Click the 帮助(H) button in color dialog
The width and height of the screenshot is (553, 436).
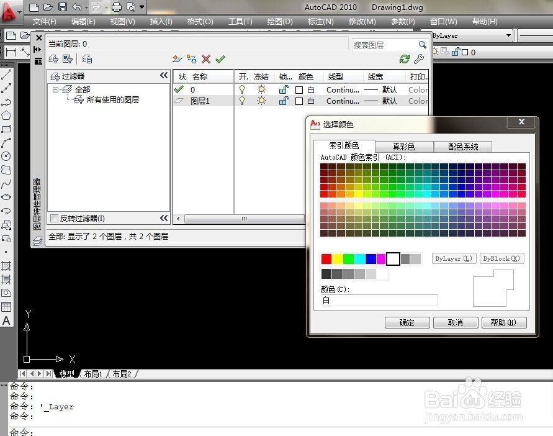503,322
